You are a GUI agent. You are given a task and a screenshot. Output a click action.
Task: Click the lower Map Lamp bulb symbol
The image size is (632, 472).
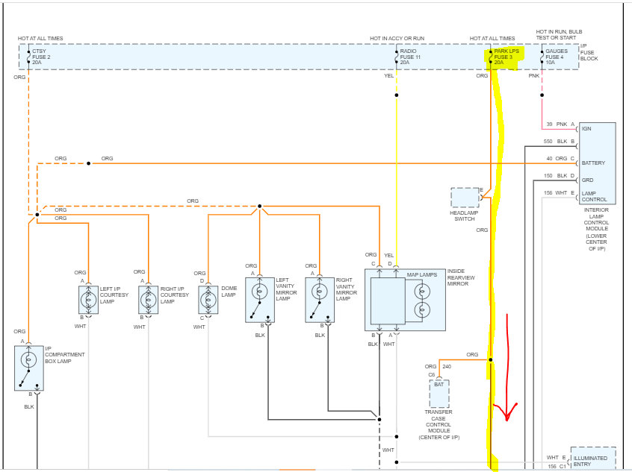click(x=422, y=310)
